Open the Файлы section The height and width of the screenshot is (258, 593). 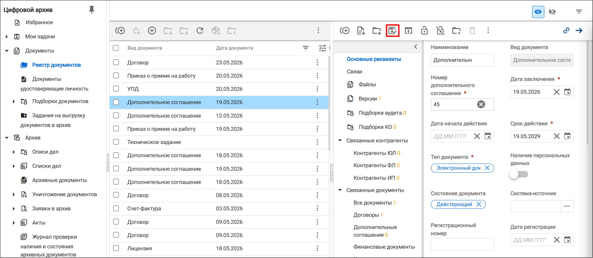click(367, 84)
